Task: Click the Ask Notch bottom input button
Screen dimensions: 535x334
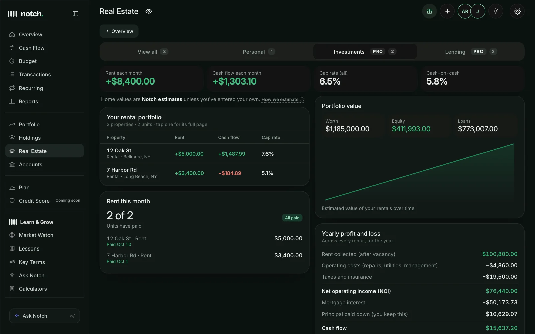Action: click(44, 316)
